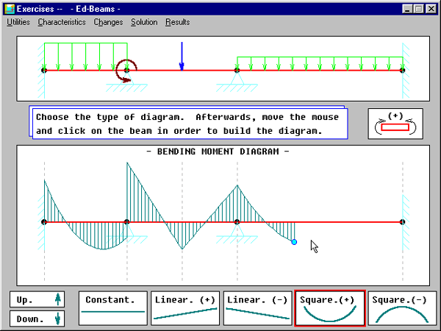Select the Square (+) diagram type
441x331 pixels.
pos(330,308)
